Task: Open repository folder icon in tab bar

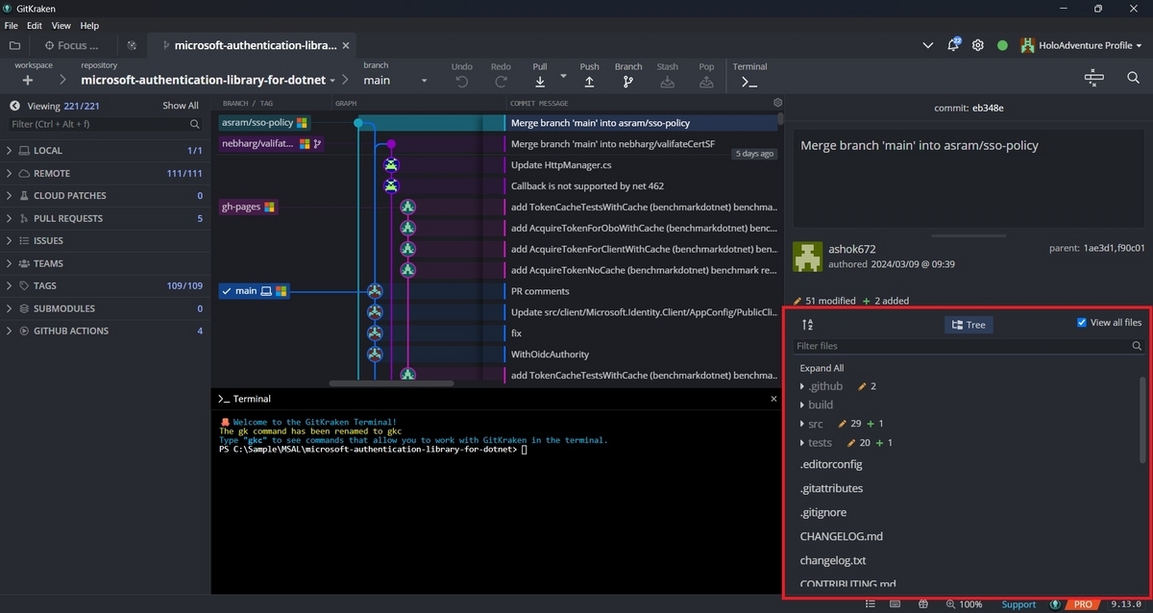Action: 14,45
